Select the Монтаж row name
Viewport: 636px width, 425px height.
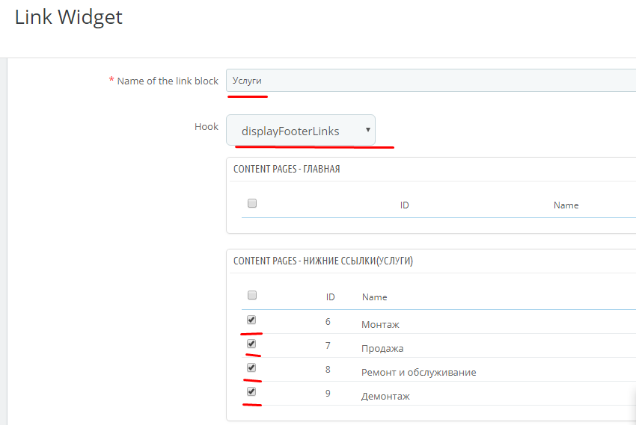380,325
